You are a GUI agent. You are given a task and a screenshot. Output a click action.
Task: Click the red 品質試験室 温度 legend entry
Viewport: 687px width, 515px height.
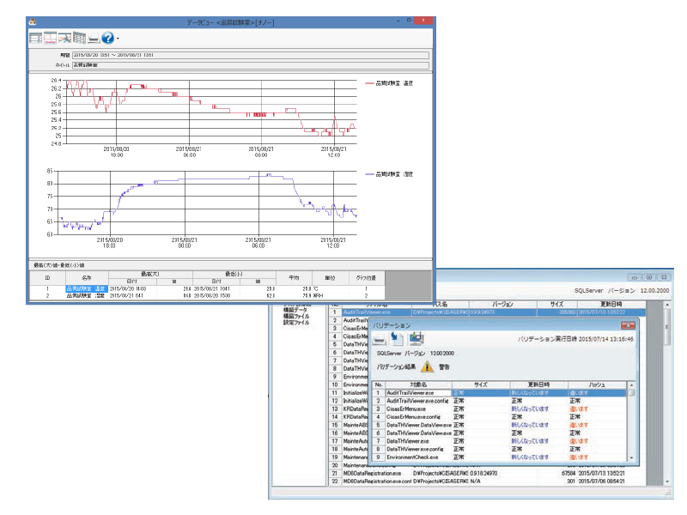point(389,83)
